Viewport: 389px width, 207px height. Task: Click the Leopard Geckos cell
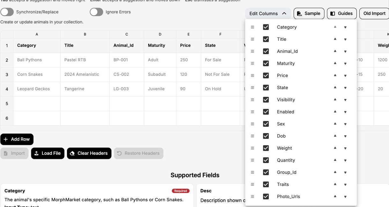(37, 89)
